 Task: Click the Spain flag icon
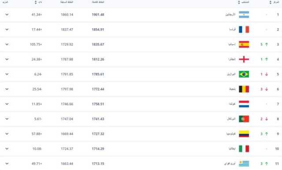244,44
